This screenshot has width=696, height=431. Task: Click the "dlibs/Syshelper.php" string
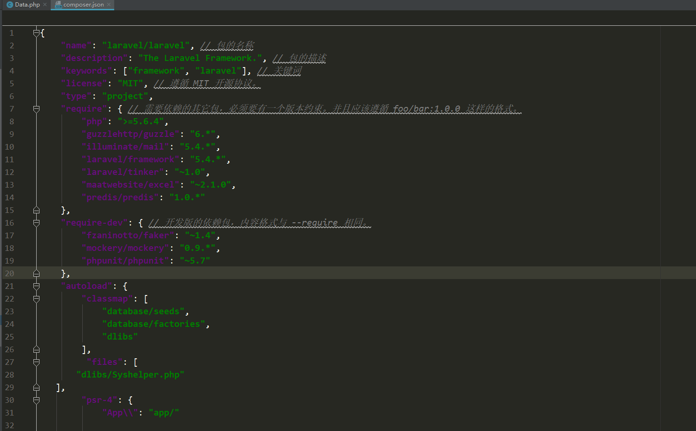(x=130, y=375)
